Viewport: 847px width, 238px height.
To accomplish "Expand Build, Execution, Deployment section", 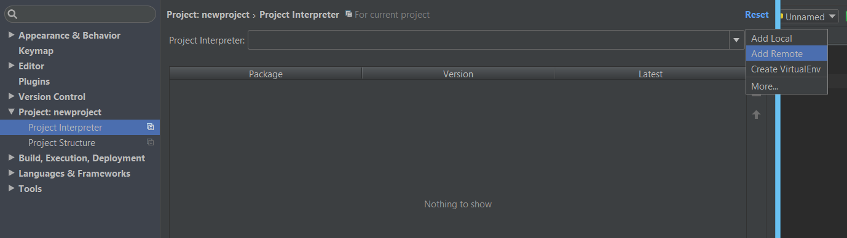I will click(x=11, y=158).
